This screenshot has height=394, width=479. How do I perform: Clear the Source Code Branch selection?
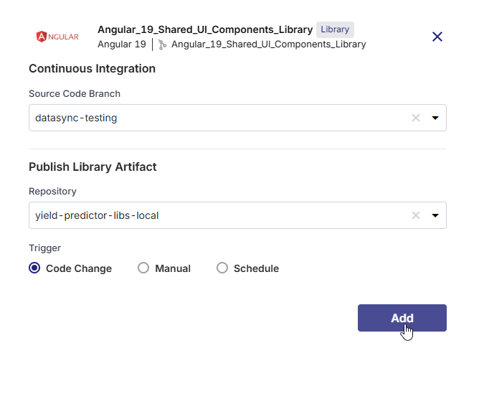coord(416,118)
